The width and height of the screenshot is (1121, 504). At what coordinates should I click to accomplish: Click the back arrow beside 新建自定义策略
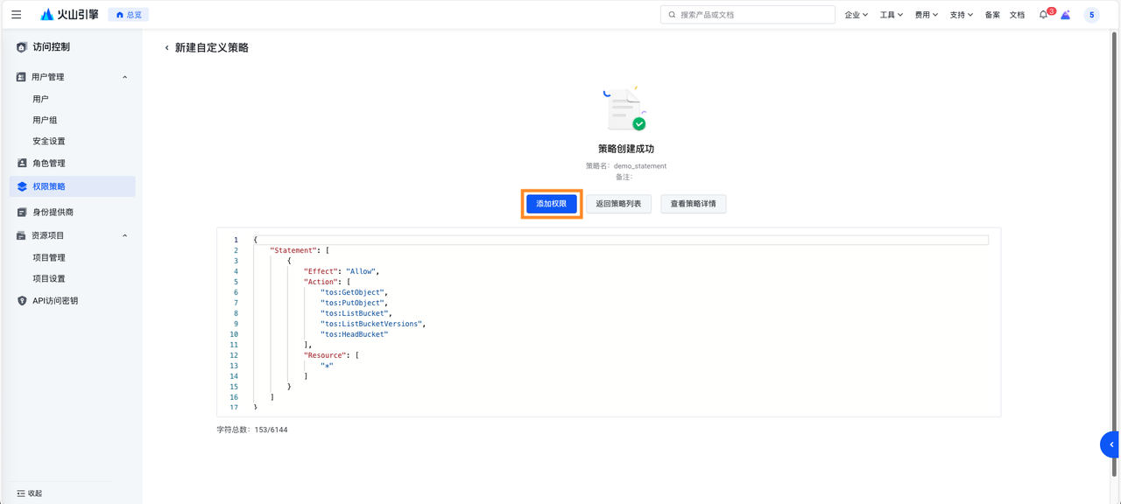tap(166, 48)
